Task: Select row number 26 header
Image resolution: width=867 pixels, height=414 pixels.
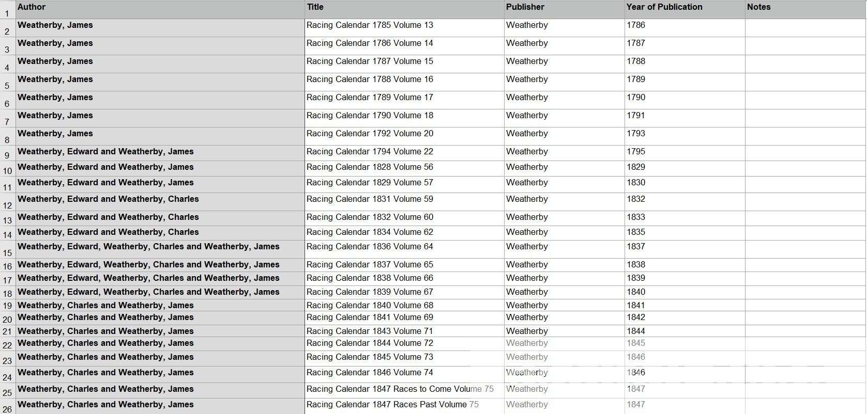Action: pyautogui.click(x=7, y=406)
